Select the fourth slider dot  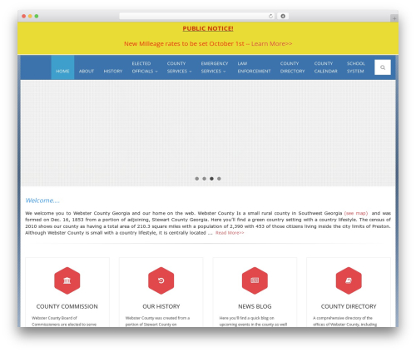pyautogui.click(x=219, y=179)
